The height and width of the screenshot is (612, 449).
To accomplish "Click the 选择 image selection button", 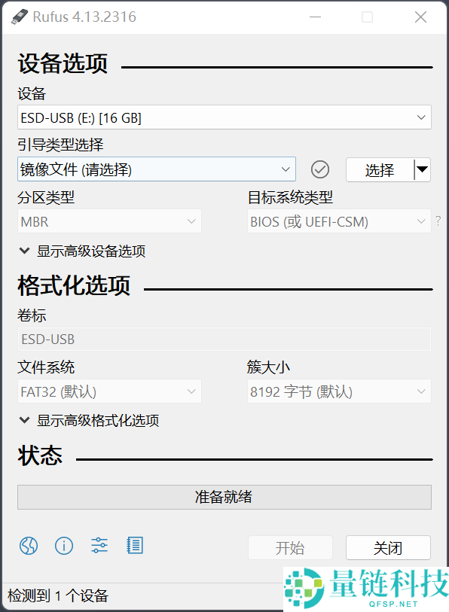I will tap(380, 169).
